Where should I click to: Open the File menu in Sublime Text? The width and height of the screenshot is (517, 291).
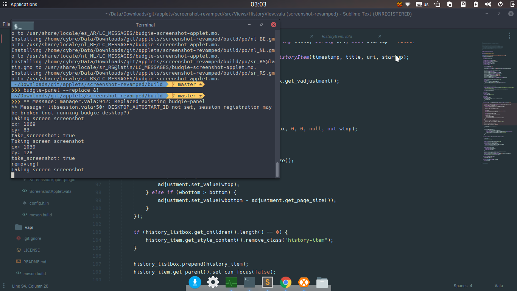(6, 24)
